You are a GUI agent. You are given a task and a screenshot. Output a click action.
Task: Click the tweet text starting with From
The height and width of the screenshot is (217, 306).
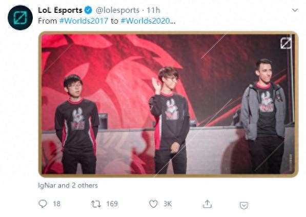(107, 21)
